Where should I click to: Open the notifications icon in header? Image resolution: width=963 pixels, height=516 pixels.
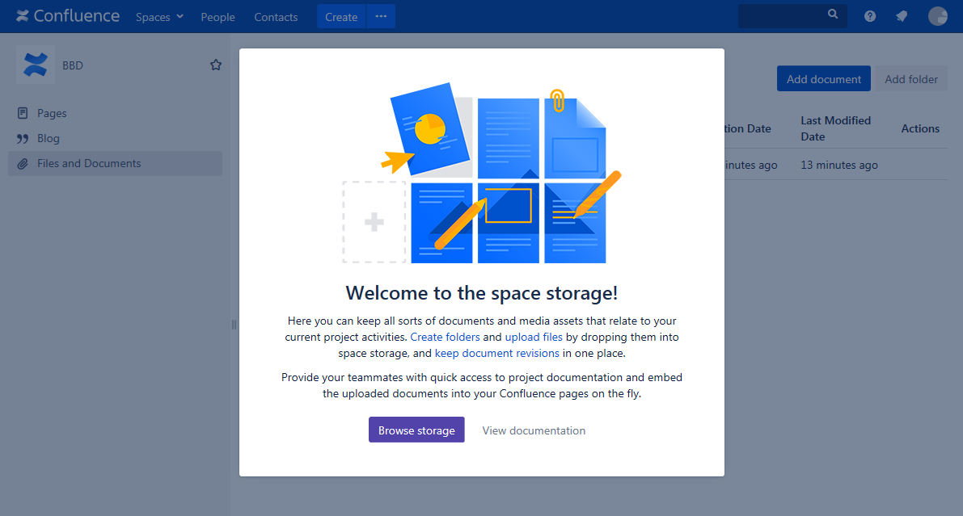click(902, 16)
